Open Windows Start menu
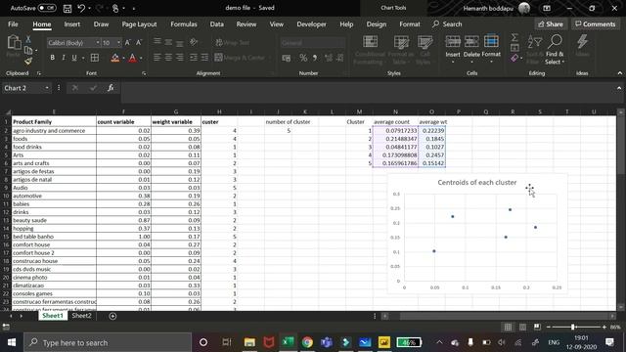 pos(12,342)
